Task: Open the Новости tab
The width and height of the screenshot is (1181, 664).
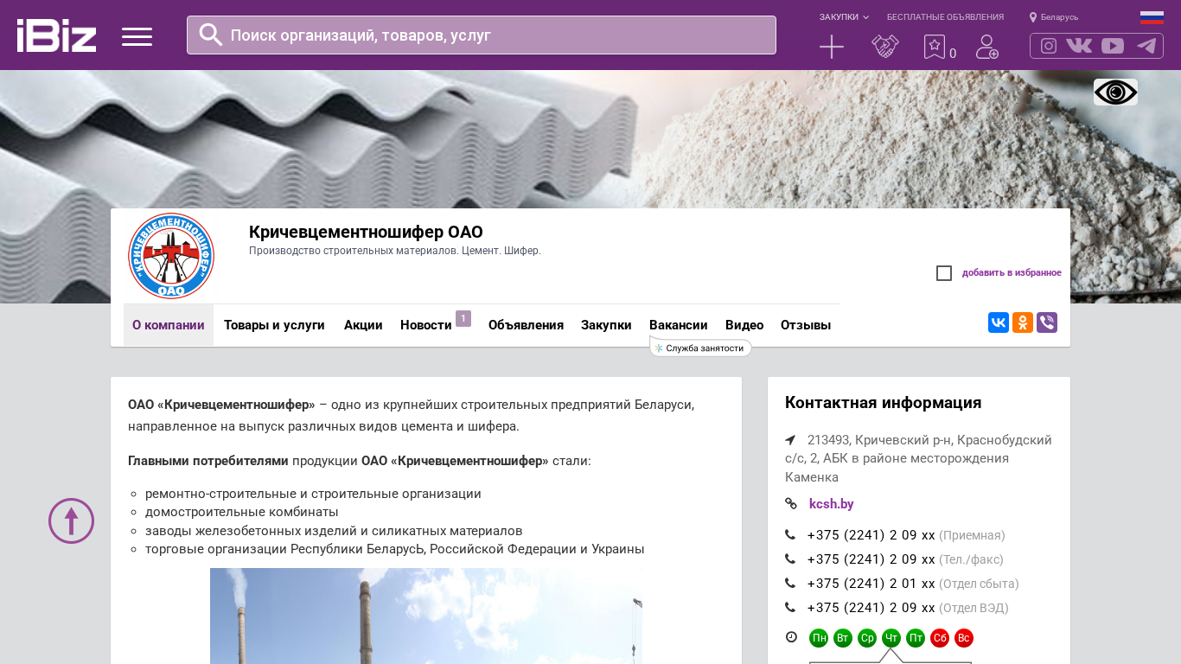Action: 426,325
